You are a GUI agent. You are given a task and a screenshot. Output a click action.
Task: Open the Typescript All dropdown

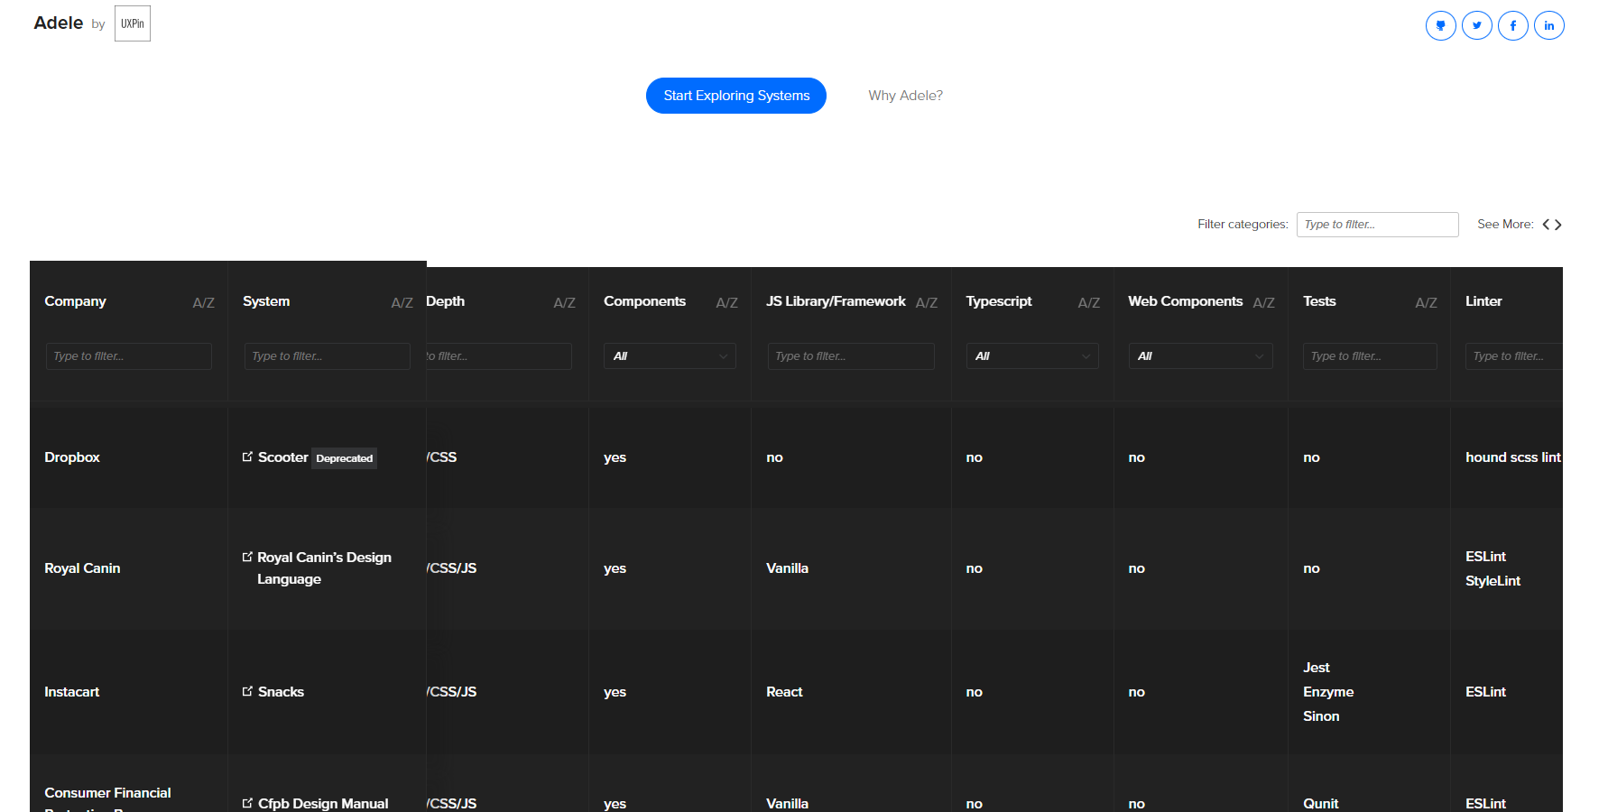pos(1031,356)
